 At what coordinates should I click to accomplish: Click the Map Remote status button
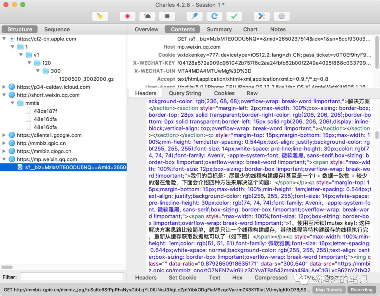[x=329, y=290]
